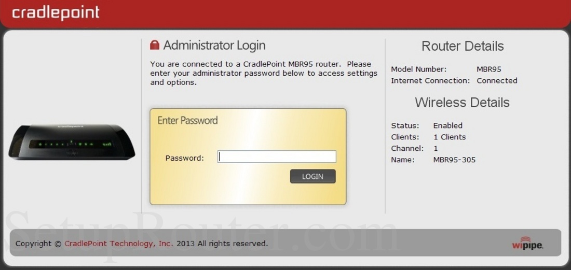Click the '1 Clients' value
The width and height of the screenshot is (571, 270).
[x=450, y=137]
